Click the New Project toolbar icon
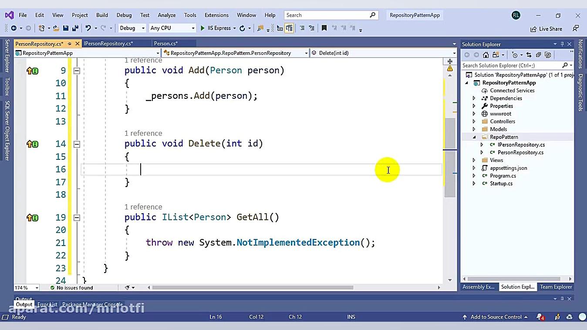 point(41,28)
